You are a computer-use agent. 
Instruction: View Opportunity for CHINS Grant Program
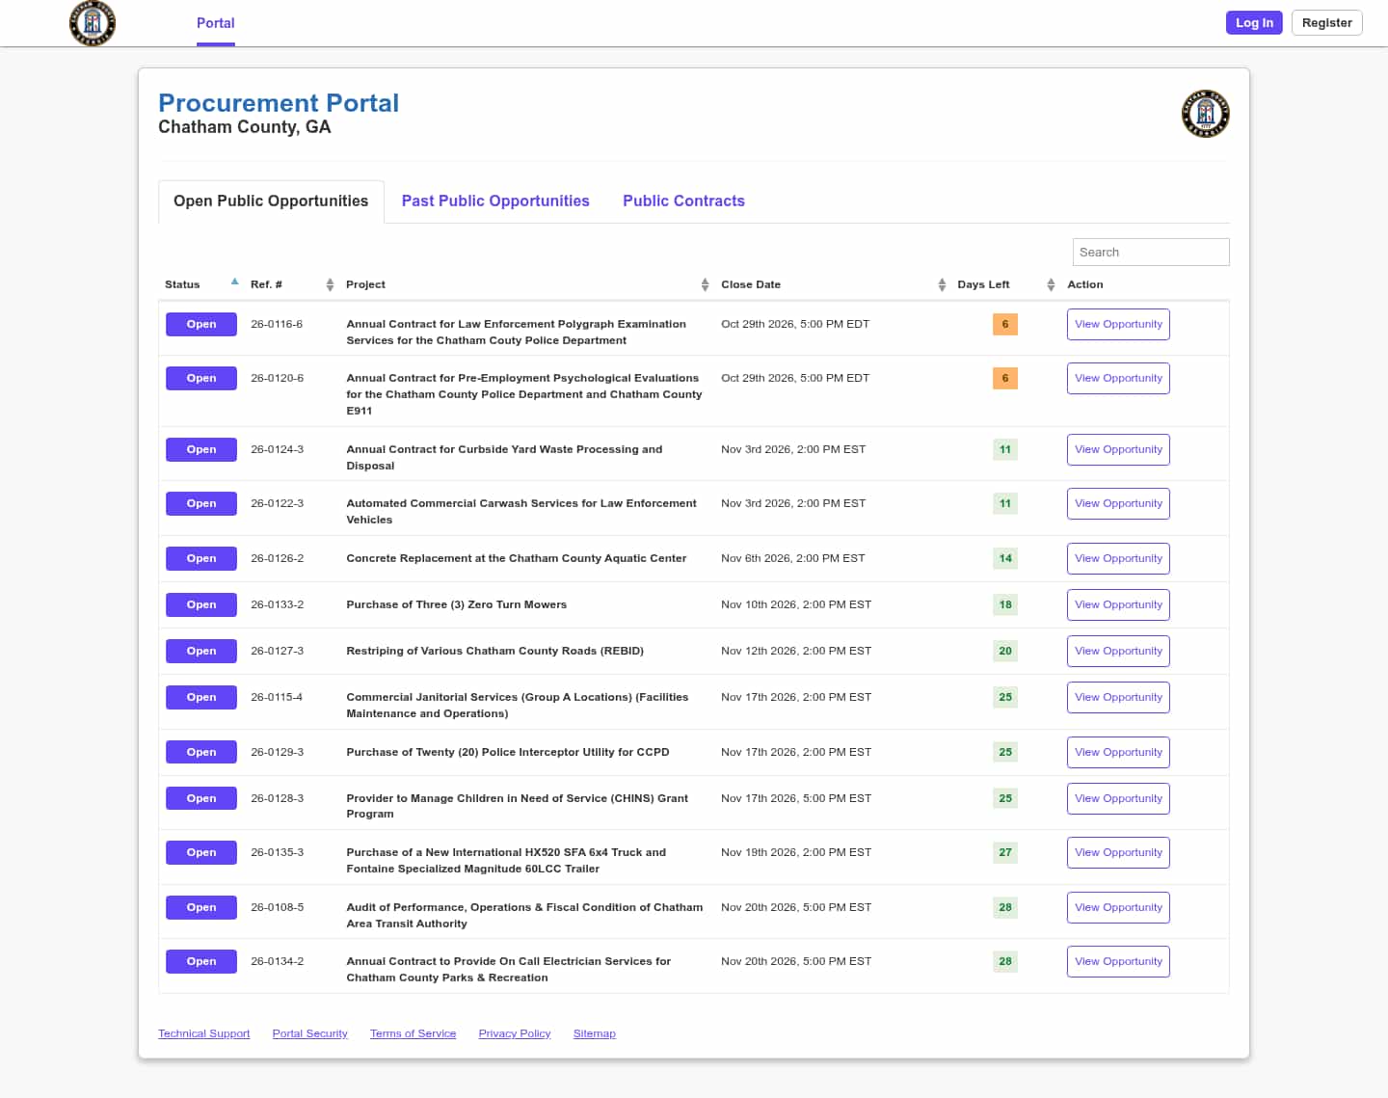[1118, 798]
